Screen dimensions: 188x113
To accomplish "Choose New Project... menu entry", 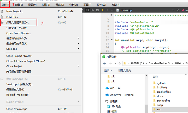I will pos(41,11).
